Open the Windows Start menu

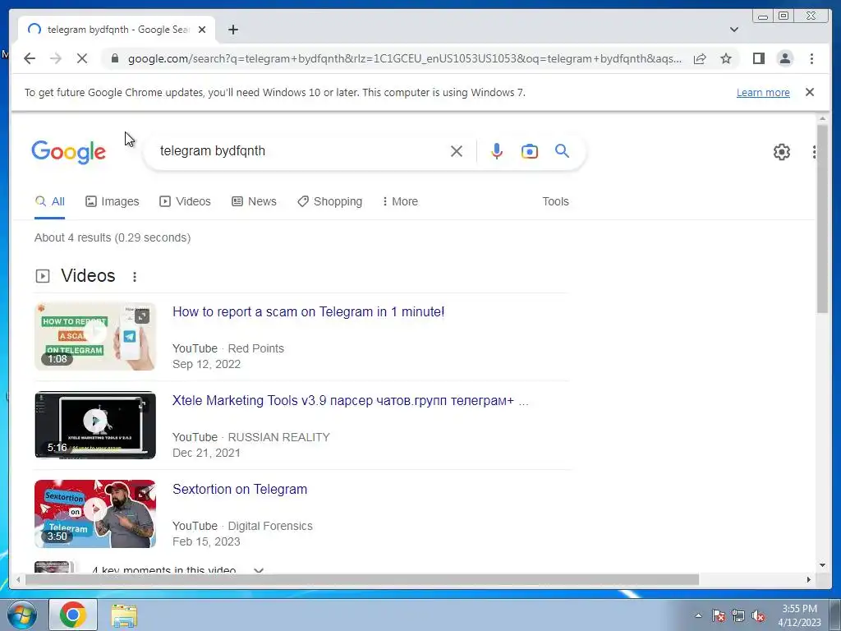click(x=22, y=615)
